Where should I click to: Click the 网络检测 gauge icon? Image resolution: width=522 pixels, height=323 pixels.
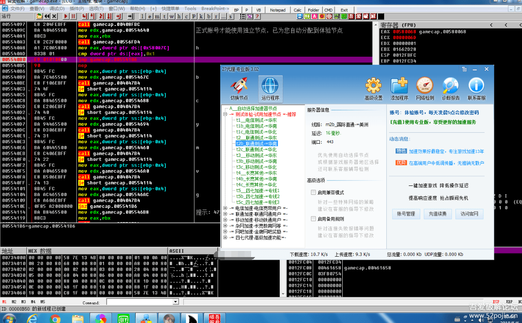click(425, 88)
